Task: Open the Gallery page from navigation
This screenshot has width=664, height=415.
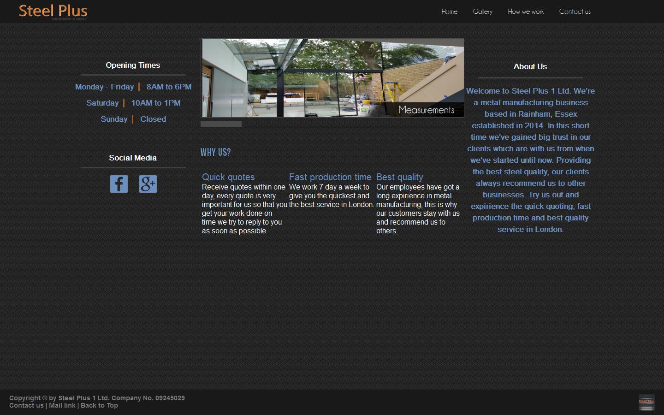Action: click(482, 12)
